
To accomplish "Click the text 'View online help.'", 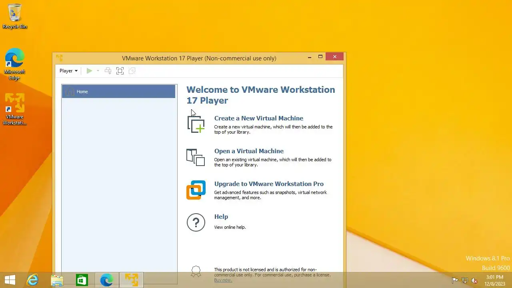I will pyautogui.click(x=230, y=227).
